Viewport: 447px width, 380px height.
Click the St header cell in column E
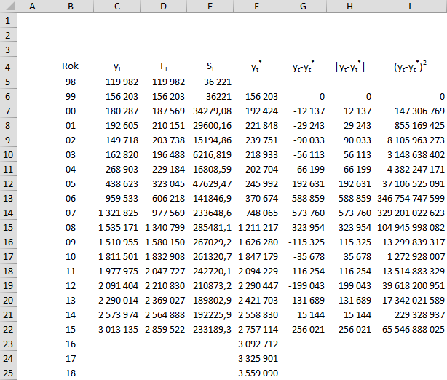coord(210,67)
